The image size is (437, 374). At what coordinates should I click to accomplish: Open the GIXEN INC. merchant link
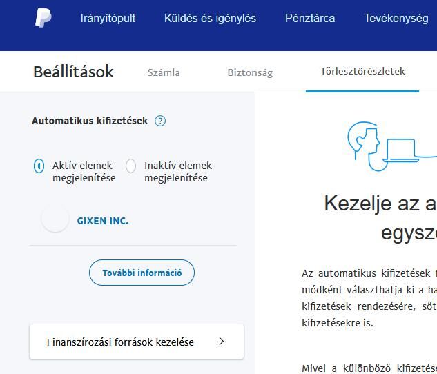[x=103, y=221]
